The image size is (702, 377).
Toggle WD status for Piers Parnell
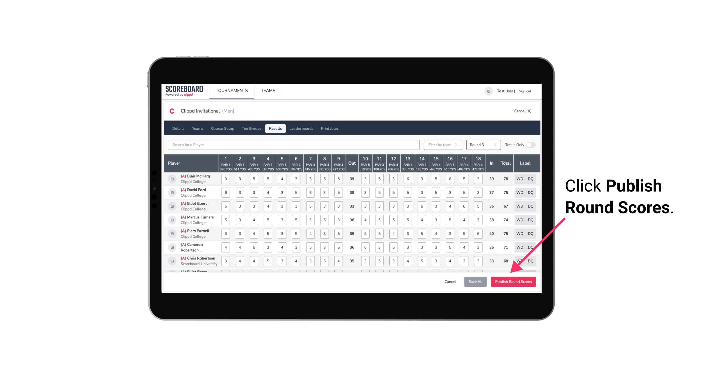tap(519, 233)
